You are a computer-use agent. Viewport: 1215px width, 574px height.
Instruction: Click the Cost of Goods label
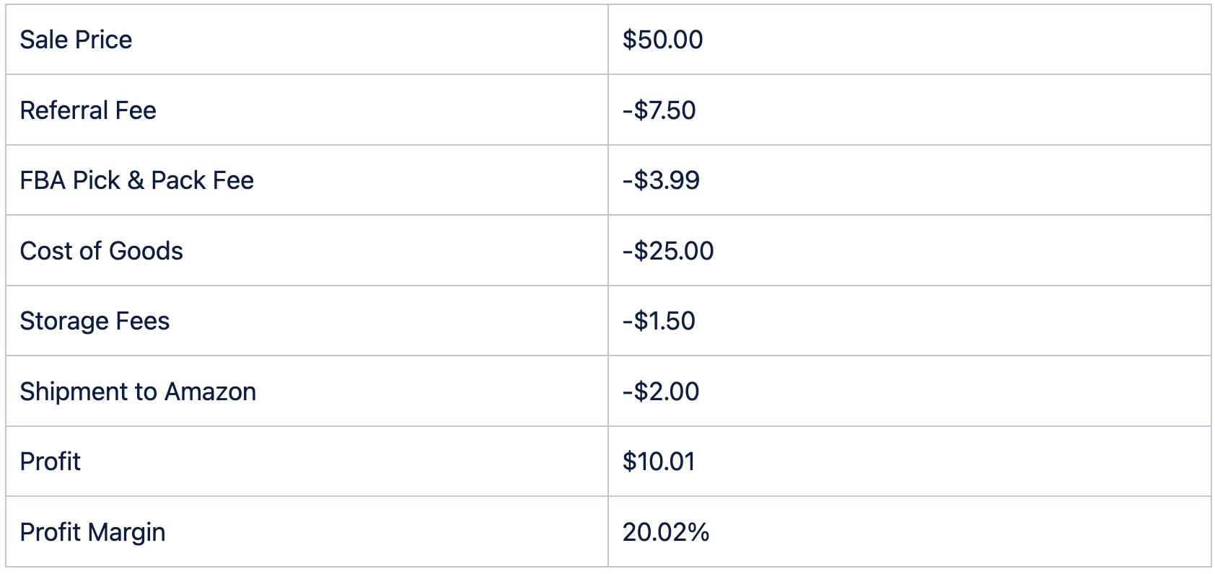pos(102,251)
